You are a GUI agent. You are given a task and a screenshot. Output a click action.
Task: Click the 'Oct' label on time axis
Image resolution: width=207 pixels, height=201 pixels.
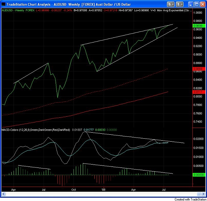[74, 190]
